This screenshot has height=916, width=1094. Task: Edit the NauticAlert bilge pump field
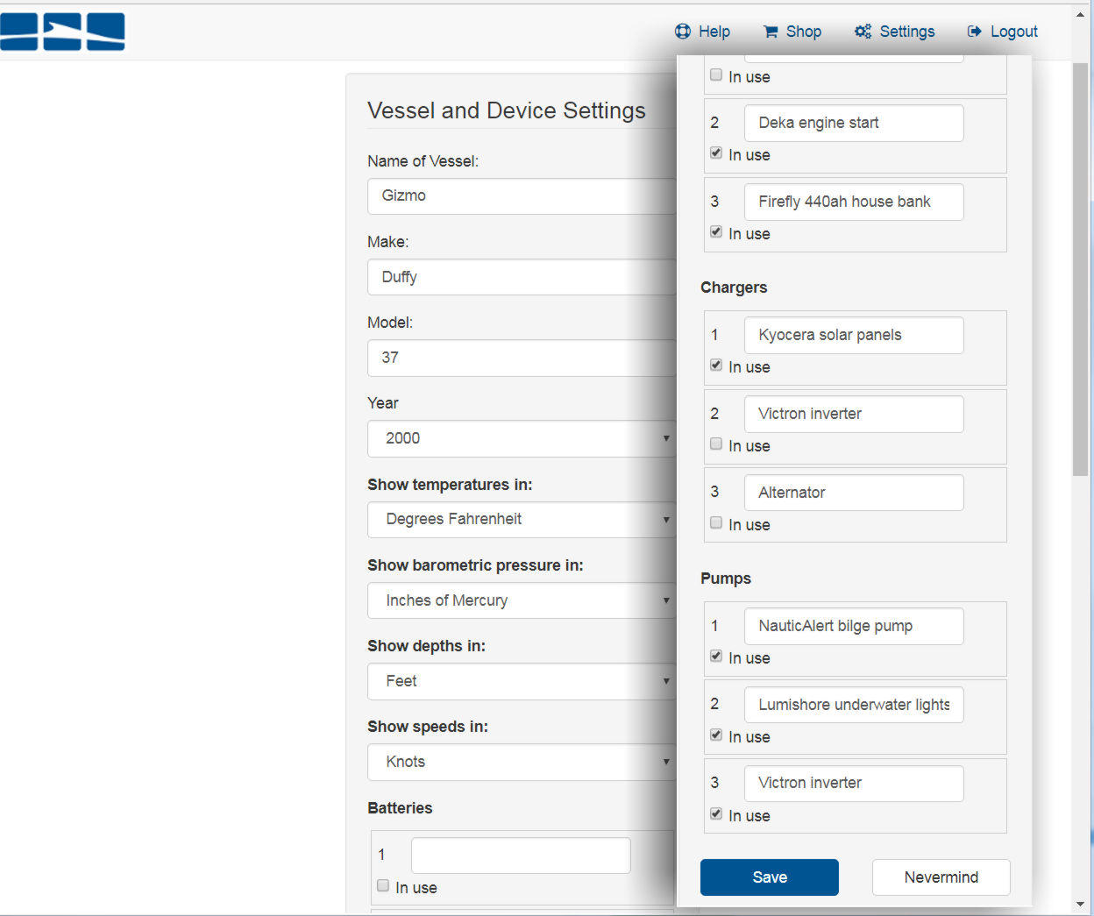[854, 626]
